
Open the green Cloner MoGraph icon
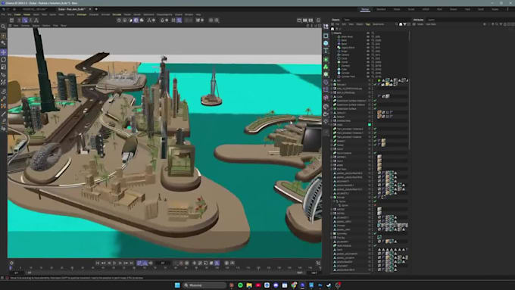point(326,67)
